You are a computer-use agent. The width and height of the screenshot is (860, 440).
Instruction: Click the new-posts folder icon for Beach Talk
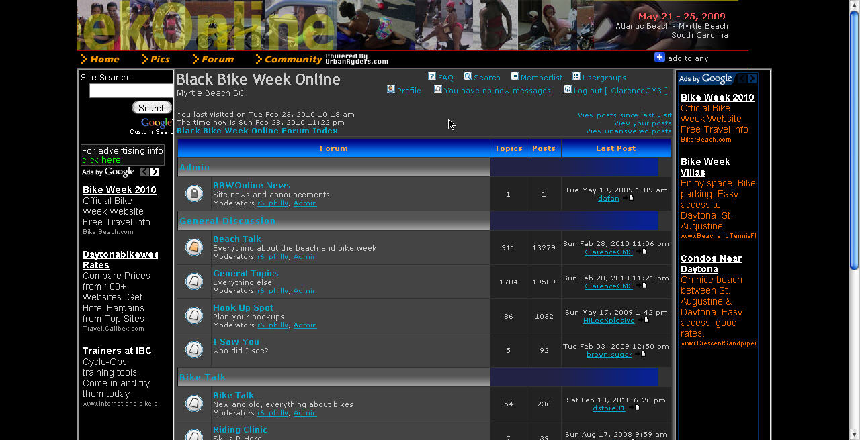tap(194, 248)
